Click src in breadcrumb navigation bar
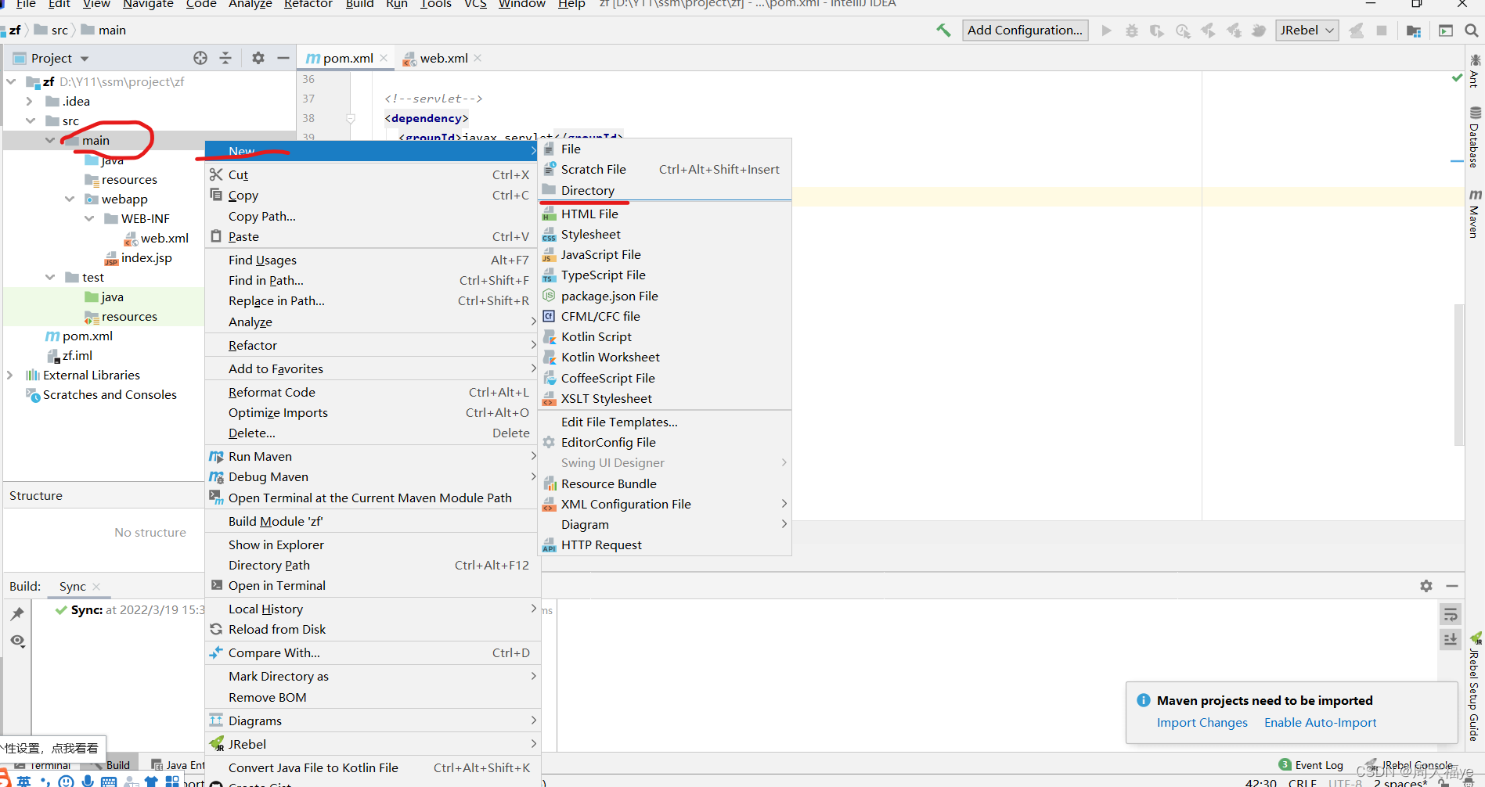Screen dimensions: 1485x787 [52, 31]
